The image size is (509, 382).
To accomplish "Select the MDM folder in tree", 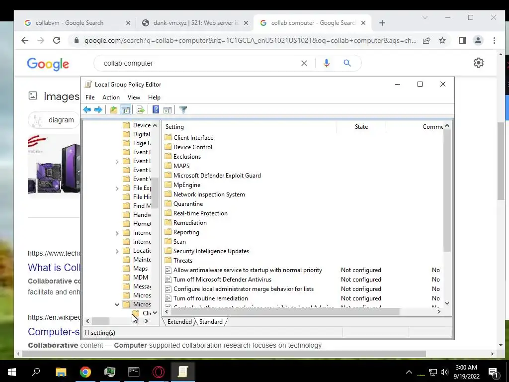I will point(141,278).
